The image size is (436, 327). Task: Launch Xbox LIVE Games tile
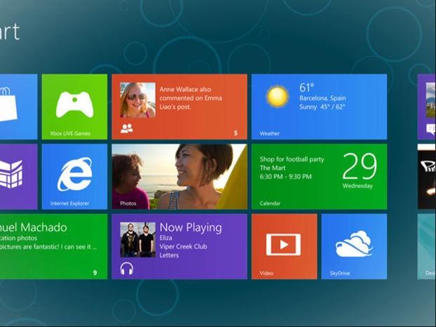tap(74, 107)
